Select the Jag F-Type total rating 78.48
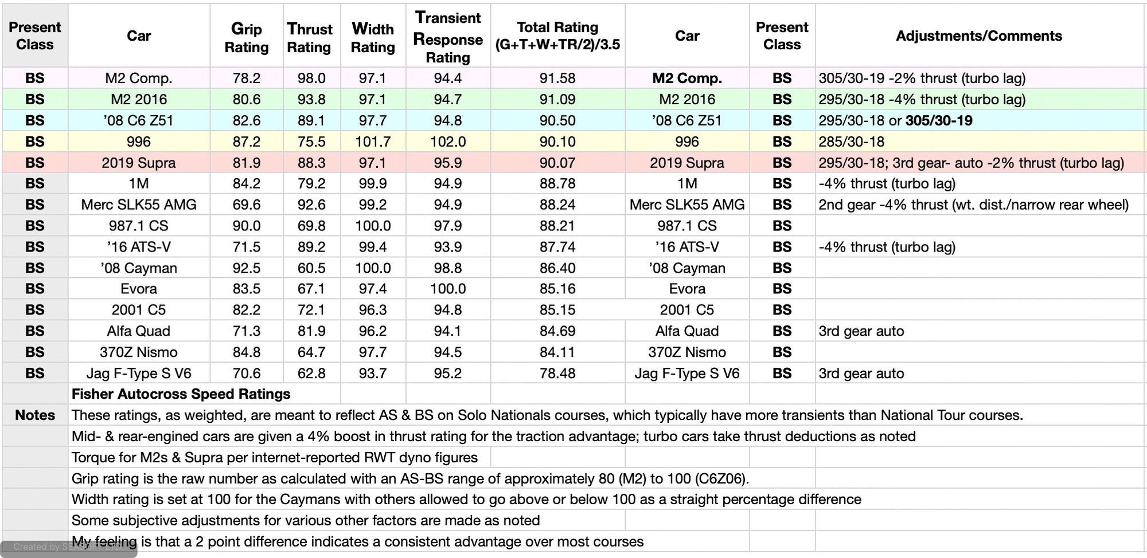 point(557,374)
